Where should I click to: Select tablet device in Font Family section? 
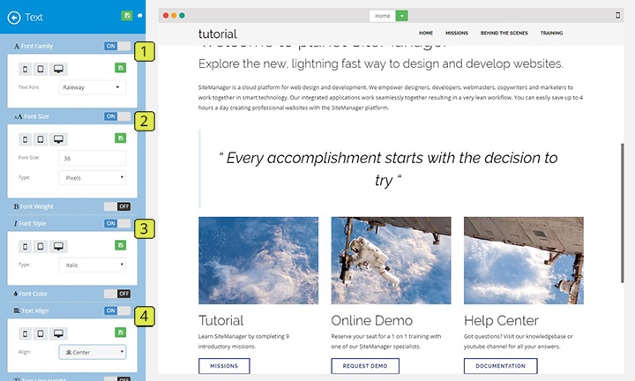[41, 70]
